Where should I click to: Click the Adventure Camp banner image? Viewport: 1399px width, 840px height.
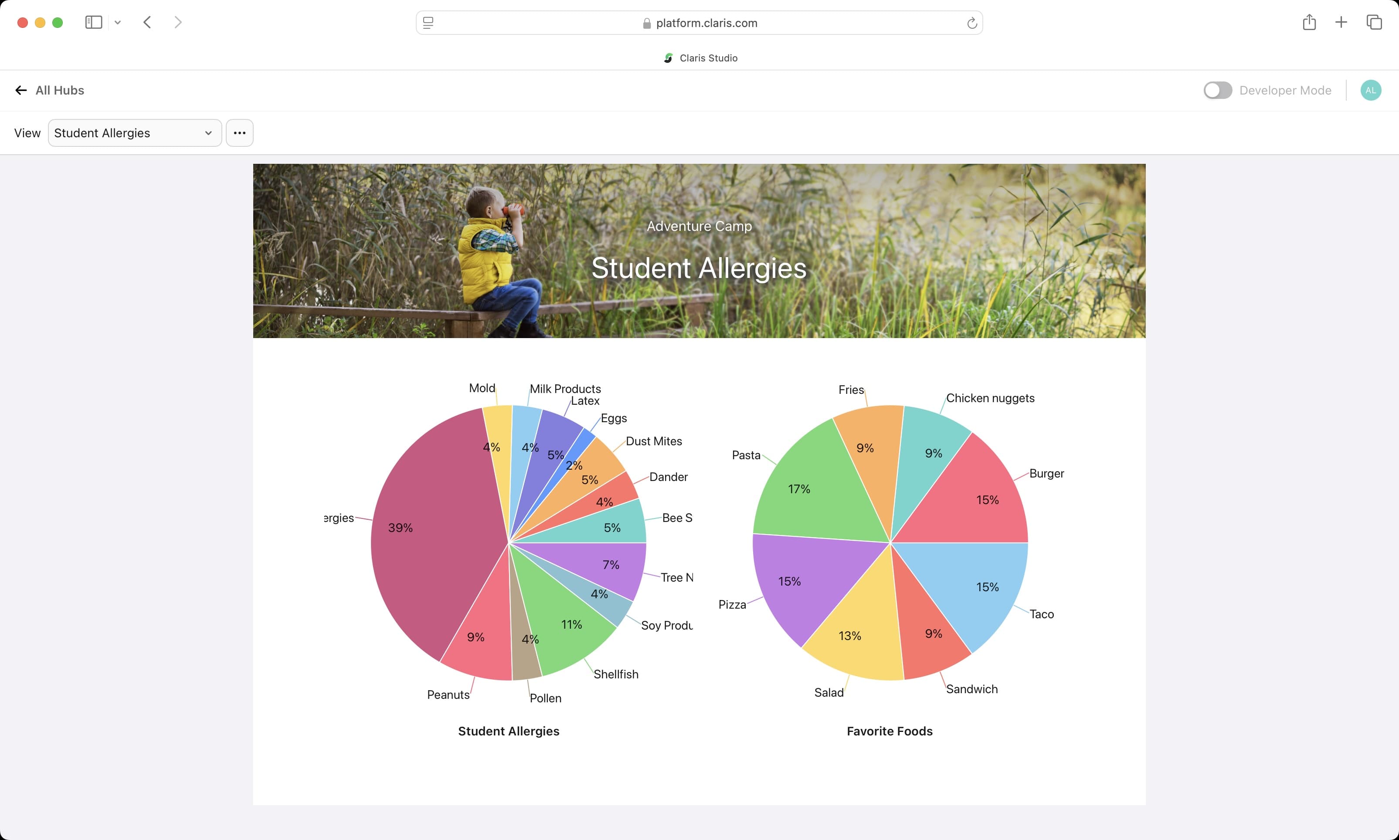[x=699, y=251]
